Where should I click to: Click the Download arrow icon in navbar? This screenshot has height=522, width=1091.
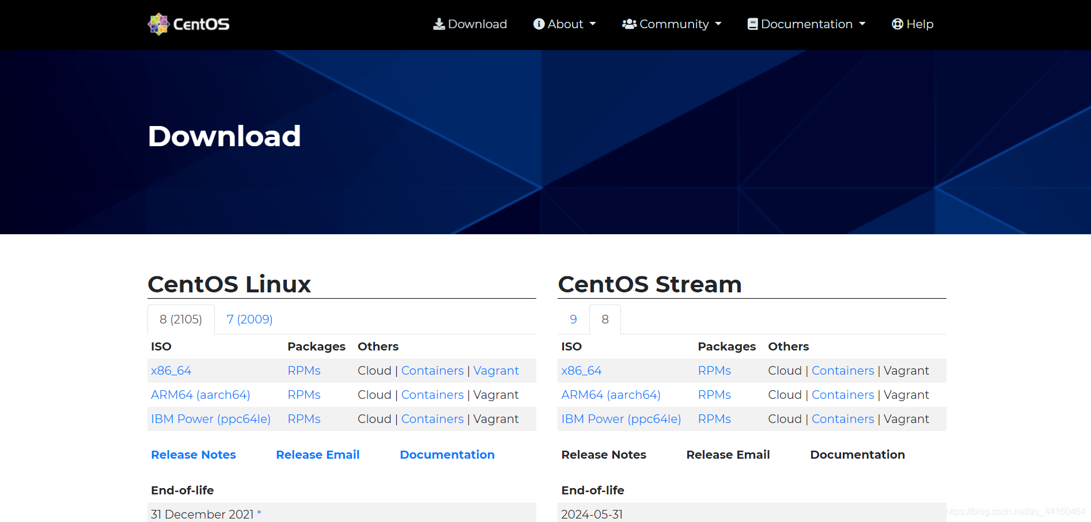(x=439, y=24)
